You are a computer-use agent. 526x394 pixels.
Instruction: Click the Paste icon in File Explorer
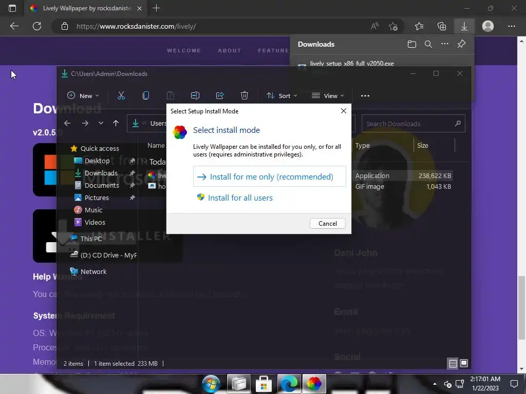pyautogui.click(x=171, y=95)
